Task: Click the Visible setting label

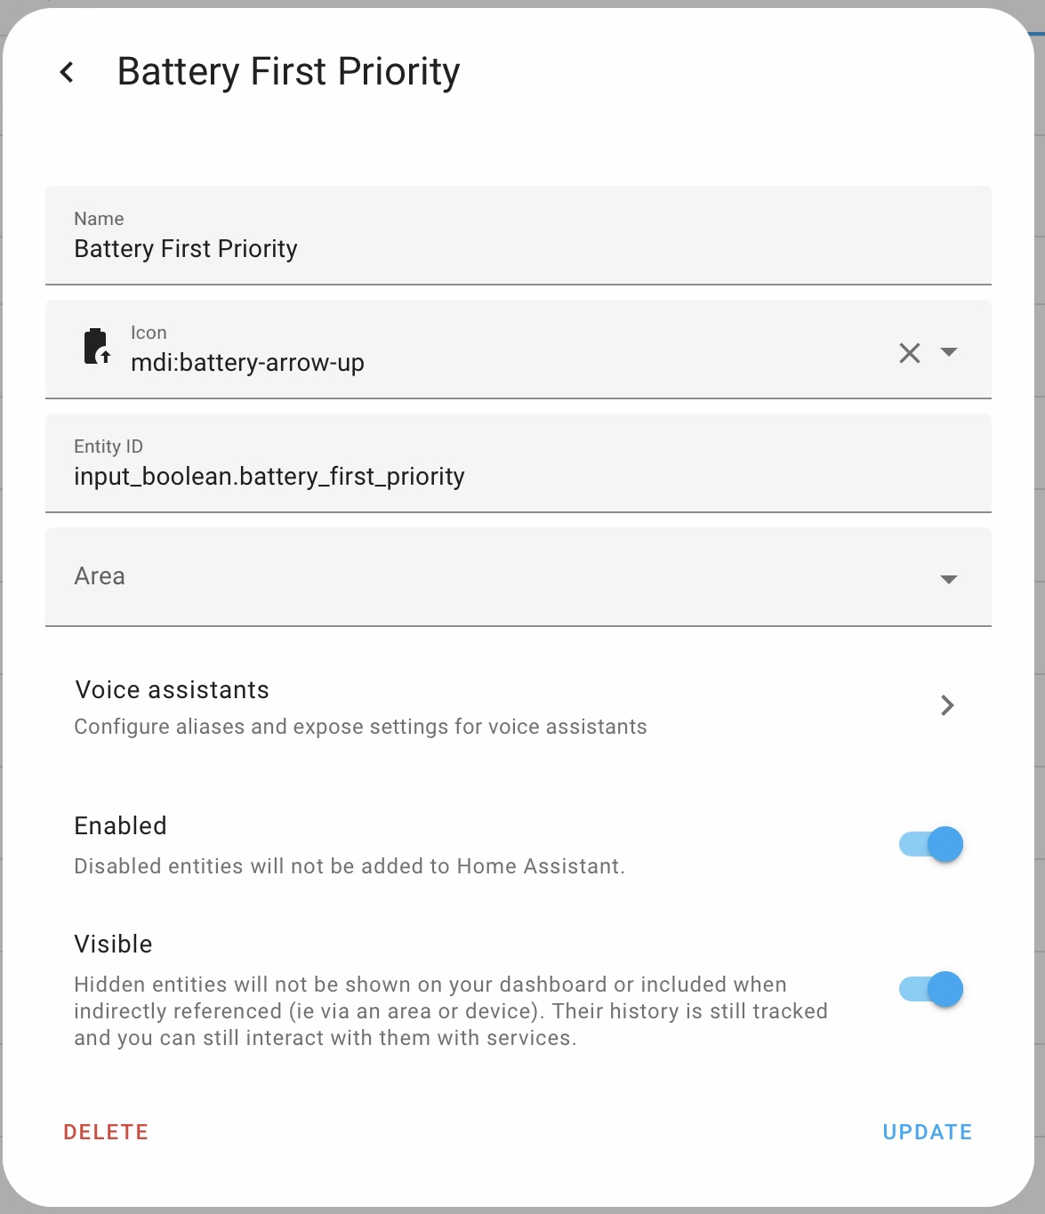Action: pyautogui.click(x=113, y=945)
